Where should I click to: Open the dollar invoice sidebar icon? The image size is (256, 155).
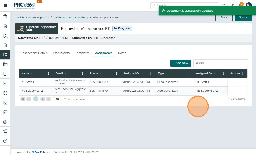tap(5, 45)
